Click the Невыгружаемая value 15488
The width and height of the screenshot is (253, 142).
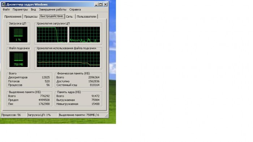coord(95,104)
